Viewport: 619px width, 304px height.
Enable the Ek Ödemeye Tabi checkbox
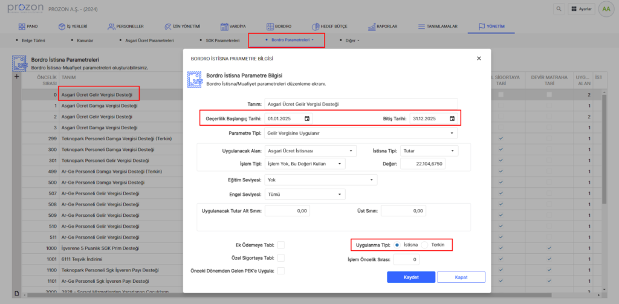coord(281,245)
